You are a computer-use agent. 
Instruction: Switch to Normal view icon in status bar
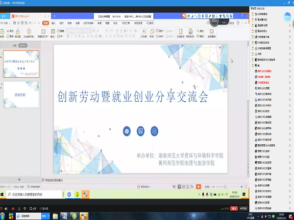tap(179, 187)
